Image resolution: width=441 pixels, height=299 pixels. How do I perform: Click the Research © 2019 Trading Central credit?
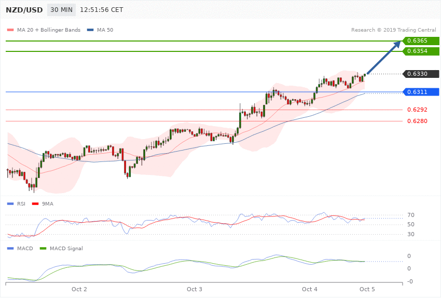(393, 30)
